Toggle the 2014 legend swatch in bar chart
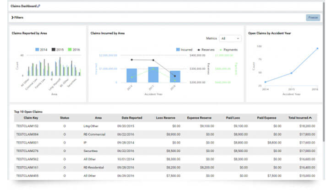This screenshot has width=332, height=190. (x=37, y=50)
